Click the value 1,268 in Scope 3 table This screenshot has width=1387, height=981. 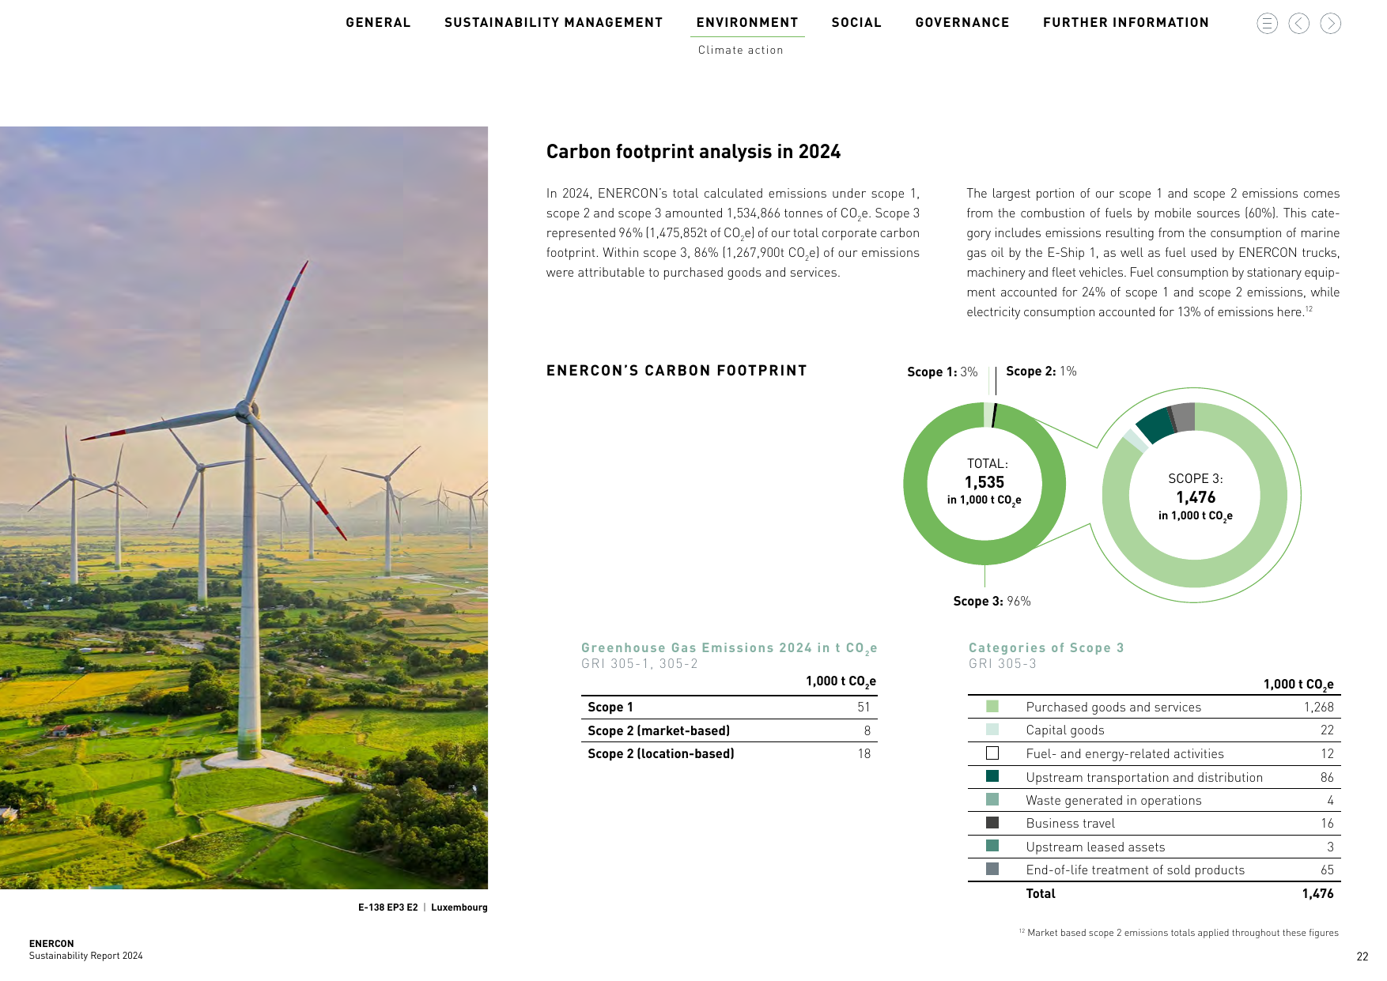pos(1318,707)
